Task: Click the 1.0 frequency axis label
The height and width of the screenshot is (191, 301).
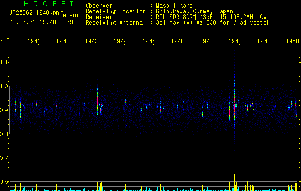Action: coord(4,86)
